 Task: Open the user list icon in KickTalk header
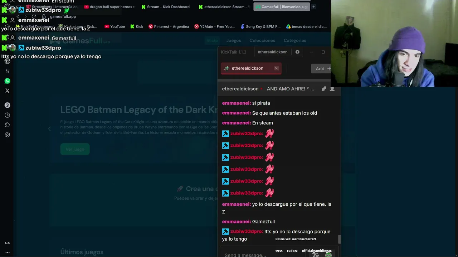pos(332,89)
